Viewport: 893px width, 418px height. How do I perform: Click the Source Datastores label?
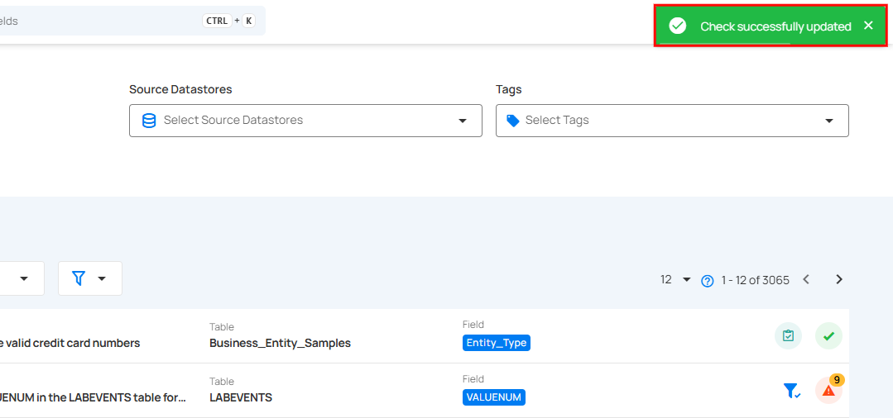point(180,89)
